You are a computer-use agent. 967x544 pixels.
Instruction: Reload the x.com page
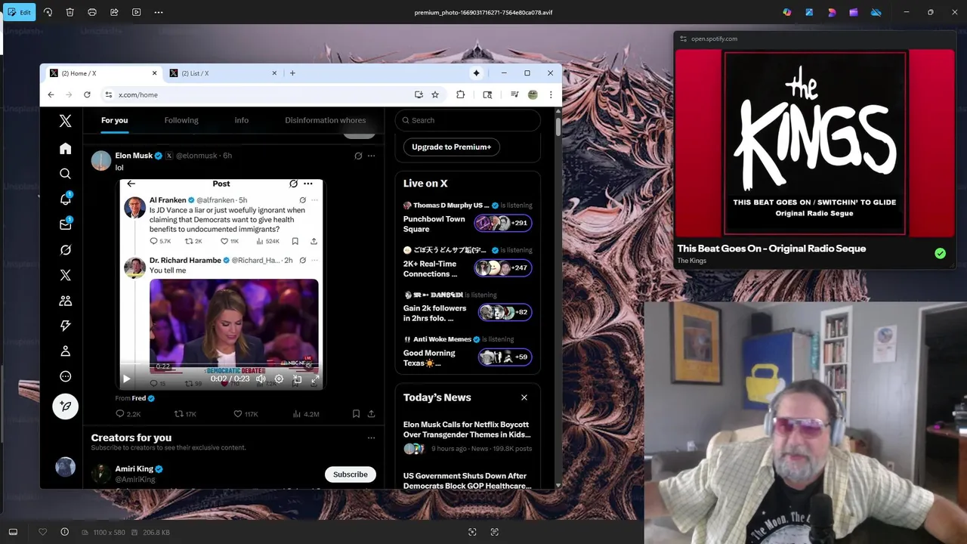tap(87, 94)
